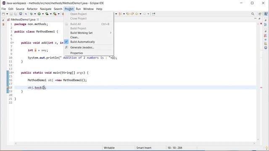Image resolution: width=269 pixels, height=151 pixels.
Task: Click the Back navigation arrow icon
Action: (x=137, y=14)
